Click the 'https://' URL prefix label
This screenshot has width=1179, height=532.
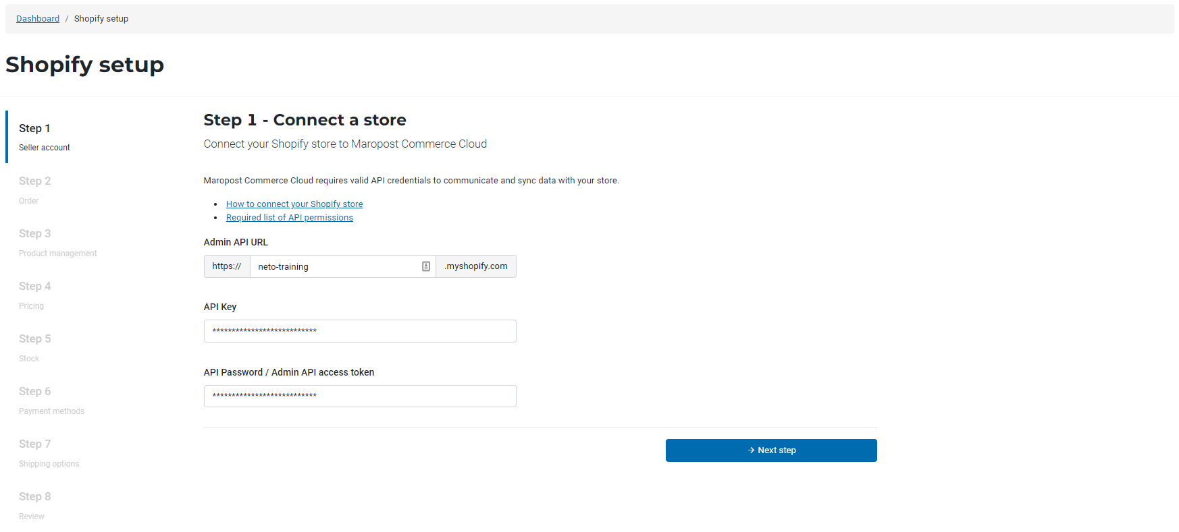pyautogui.click(x=227, y=266)
